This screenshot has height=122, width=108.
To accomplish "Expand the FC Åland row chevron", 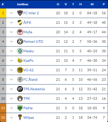I will coord(11,79).
